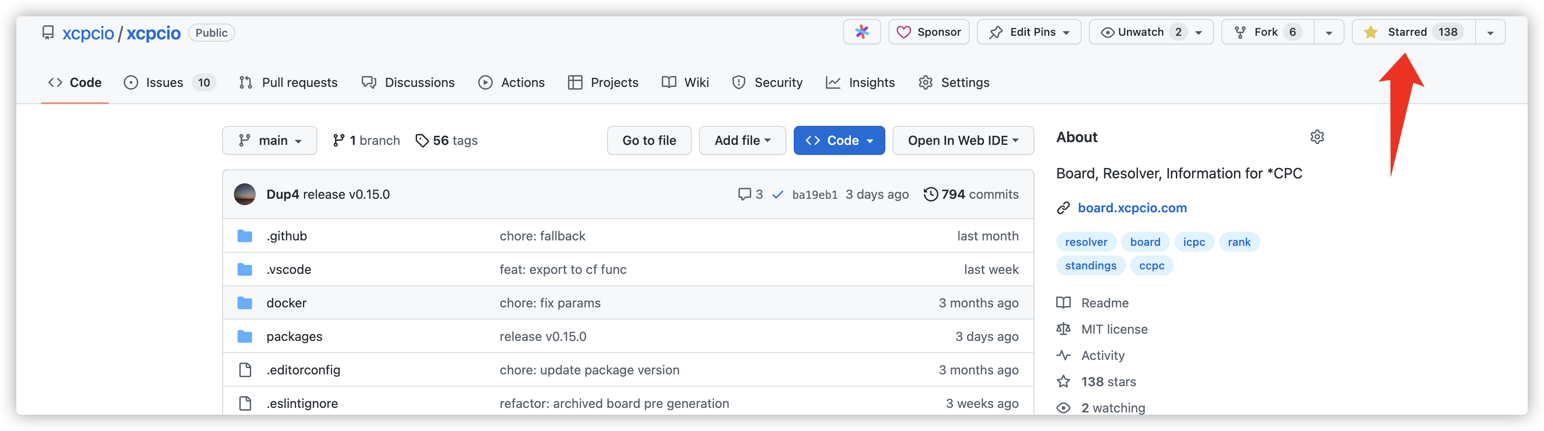Click the colorful asterisk extension icon button
This screenshot has width=1544, height=431.
(862, 32)
